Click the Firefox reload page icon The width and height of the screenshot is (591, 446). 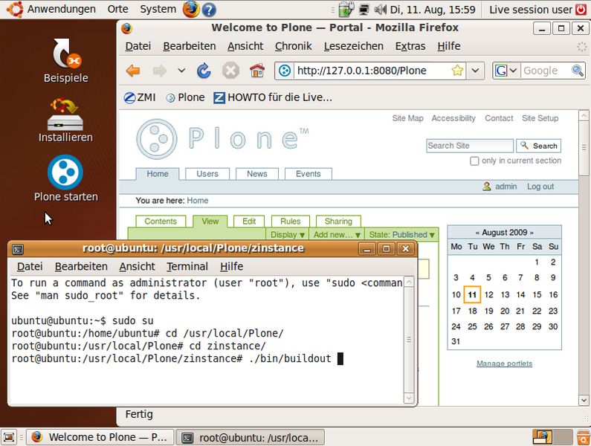(x=204, y=71)
